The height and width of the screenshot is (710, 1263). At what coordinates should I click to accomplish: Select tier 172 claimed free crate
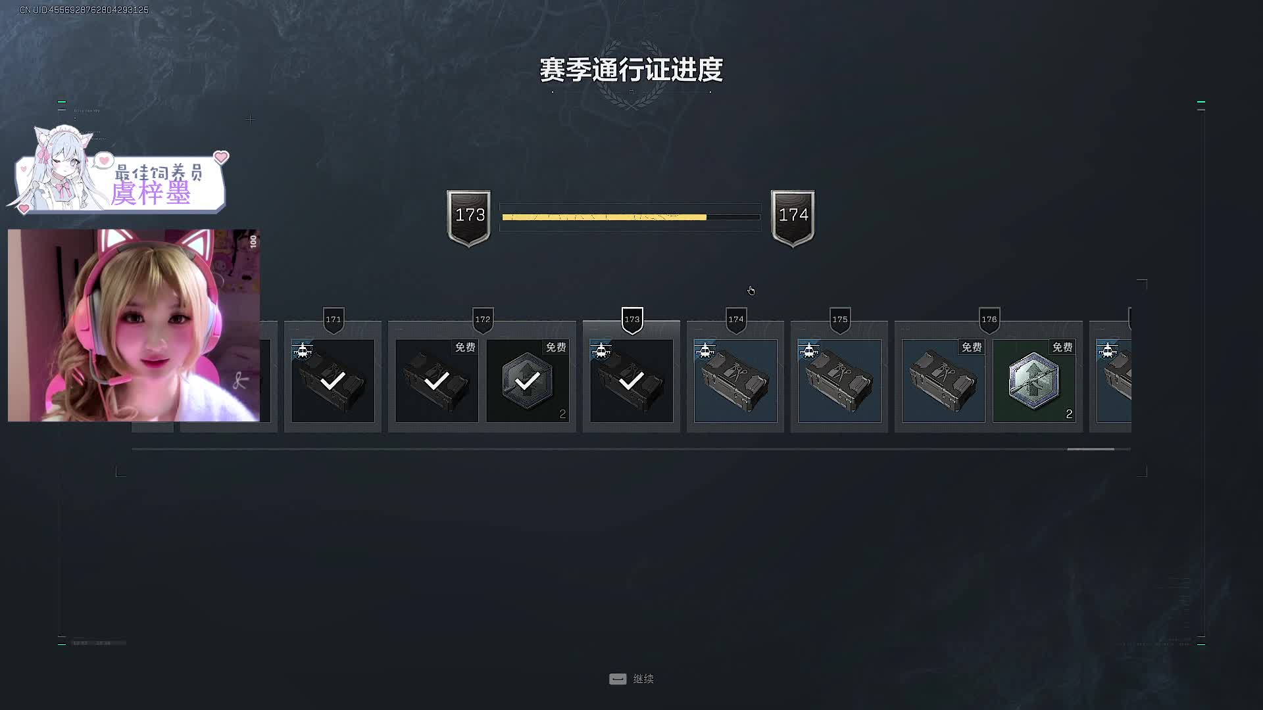[437, 381]
